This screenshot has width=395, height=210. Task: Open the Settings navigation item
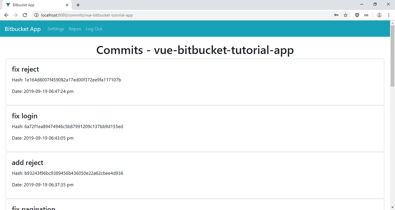(56, 29)
